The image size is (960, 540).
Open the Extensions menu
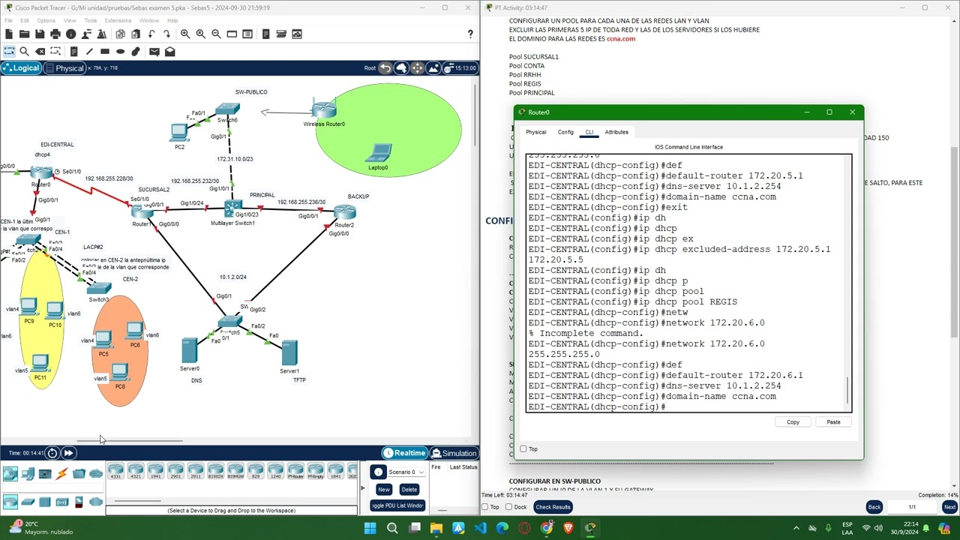coord(118,20)
